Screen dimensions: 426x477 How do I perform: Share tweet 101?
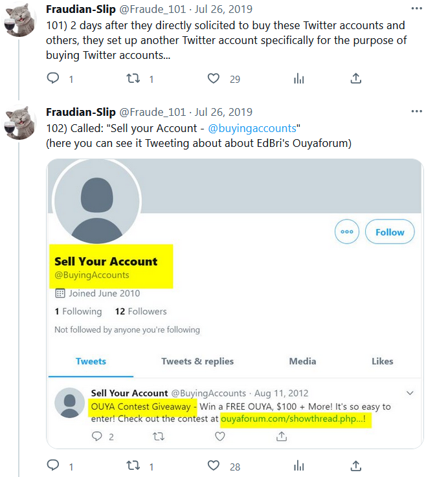pos(355,79)
